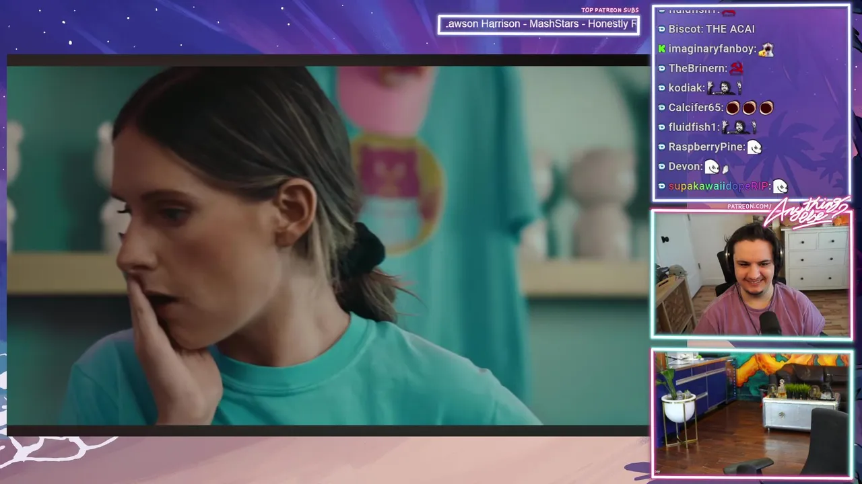
Task: Click the white face emote from supakawaiidopeRIP
Action: coord(780,186)
